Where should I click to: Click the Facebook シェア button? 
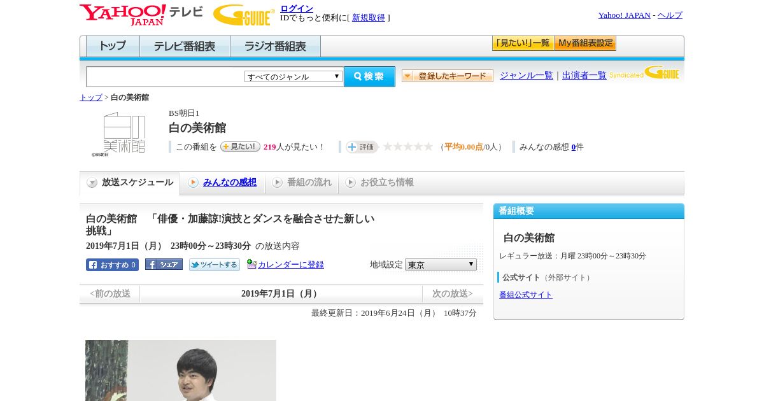[x=164, y=264]
